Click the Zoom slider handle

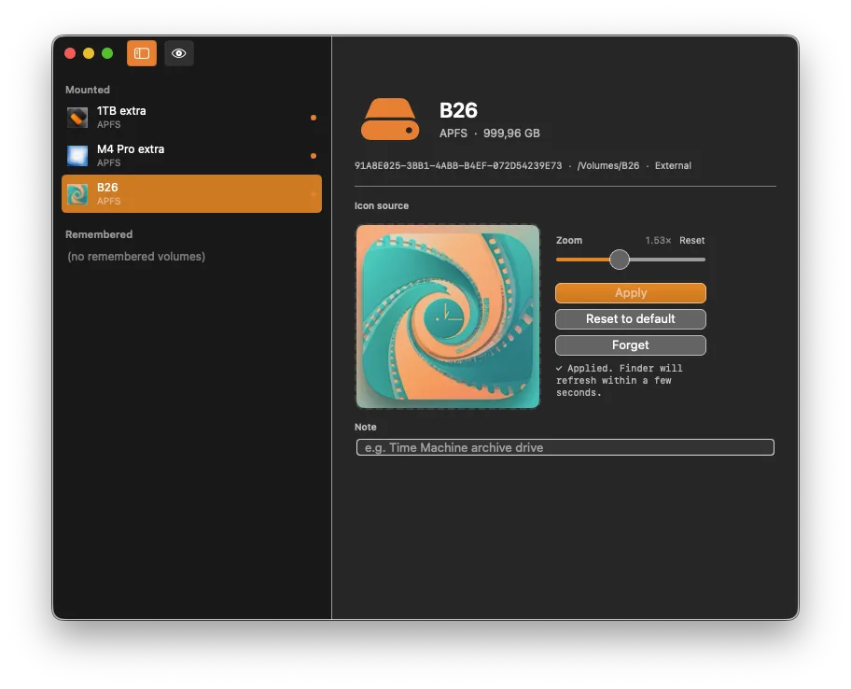[x=620, y=260]
